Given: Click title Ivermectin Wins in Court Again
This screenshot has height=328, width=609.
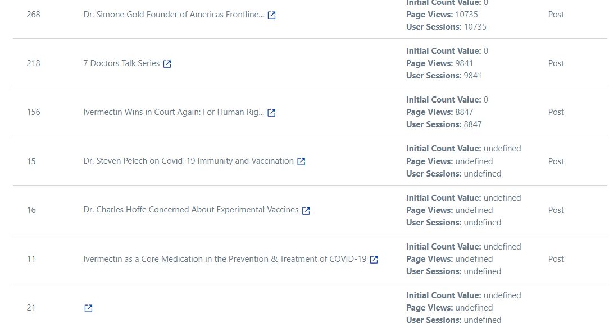Looking at the screenshot, I should coord(174,112).
